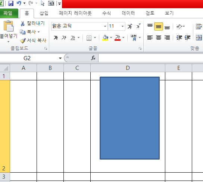Switch to the 보기 tab
This screenshot has width=203, height=182.
click(169, 13)
